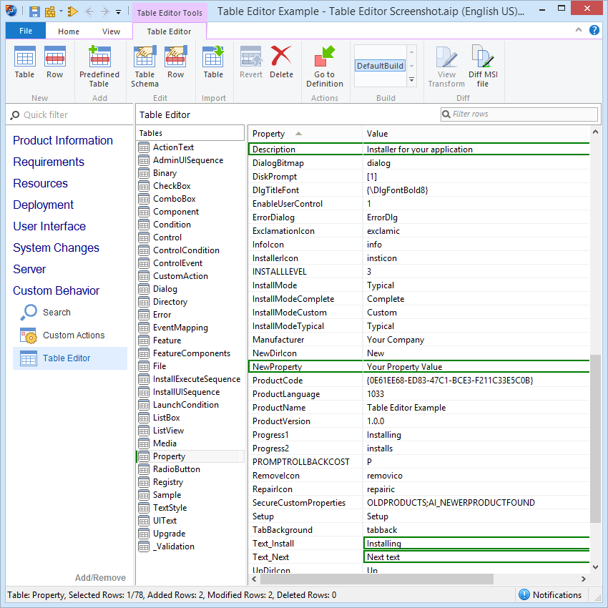Viewport: 608px width, 608px height.
Task: Switch to the View tab
Action: click(111, 31)
